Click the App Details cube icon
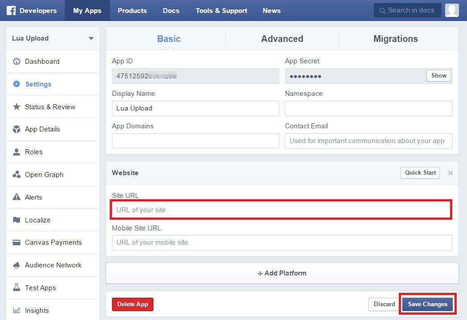 [17, 129]
